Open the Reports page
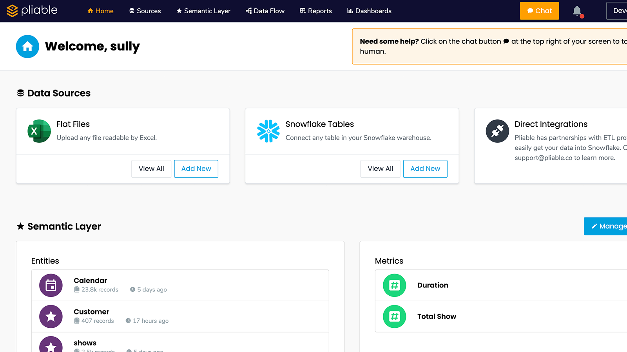627x352 pixels. pos(316,11)
